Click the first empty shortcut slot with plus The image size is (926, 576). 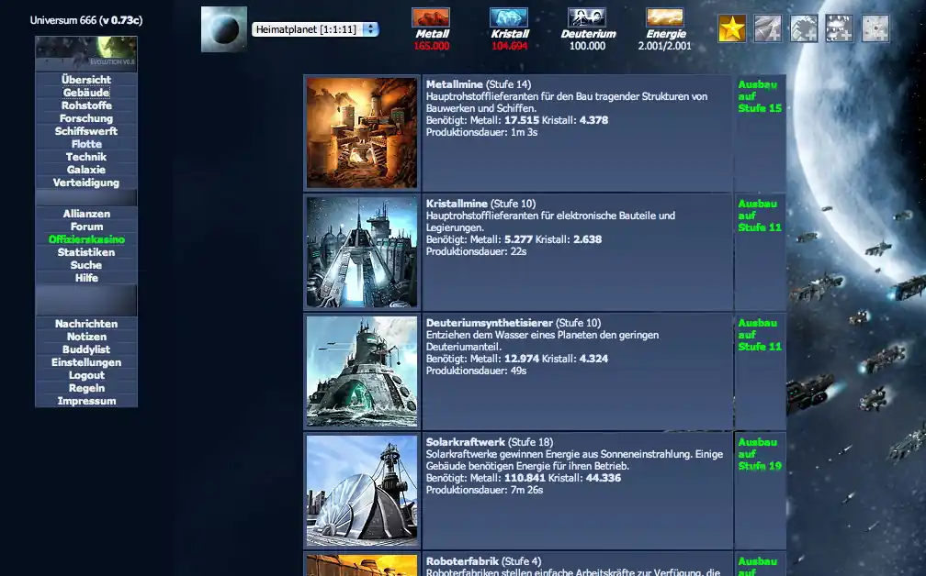tap(767, 28)
